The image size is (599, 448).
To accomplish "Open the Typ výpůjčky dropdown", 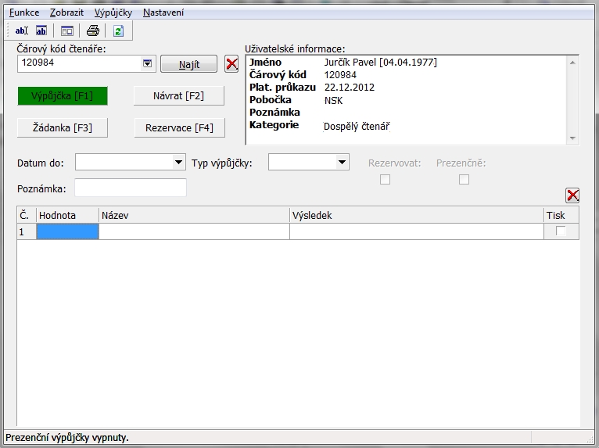I will tap(342, 163).
